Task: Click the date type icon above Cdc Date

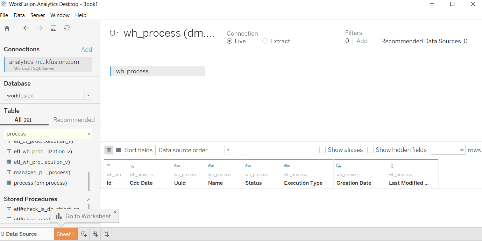Action: [132, 166]
